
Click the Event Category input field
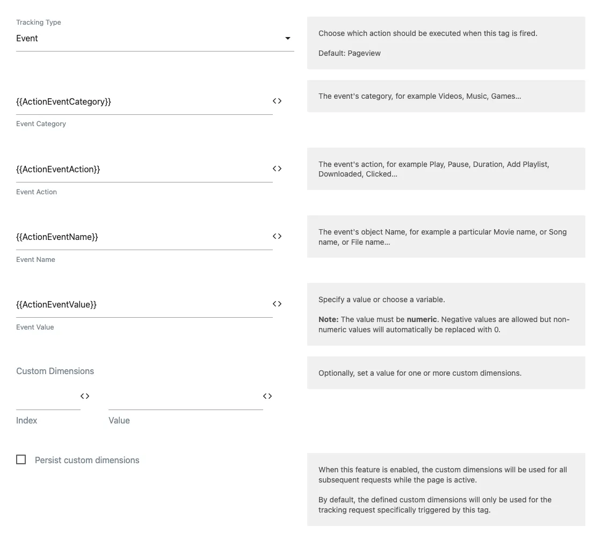click(x=140, y=102)
